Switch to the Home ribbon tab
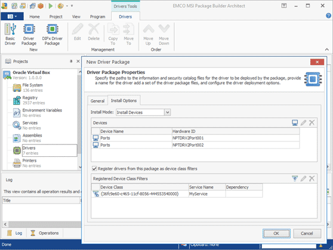Screen dimensions: 333x250 coord(35,17)
